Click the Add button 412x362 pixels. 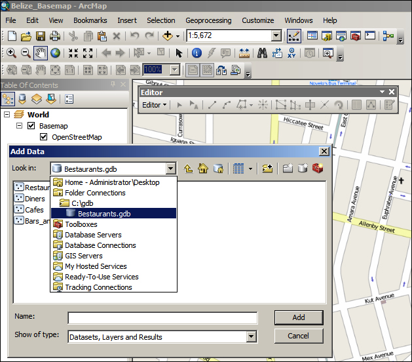click(x=299, y=317)
